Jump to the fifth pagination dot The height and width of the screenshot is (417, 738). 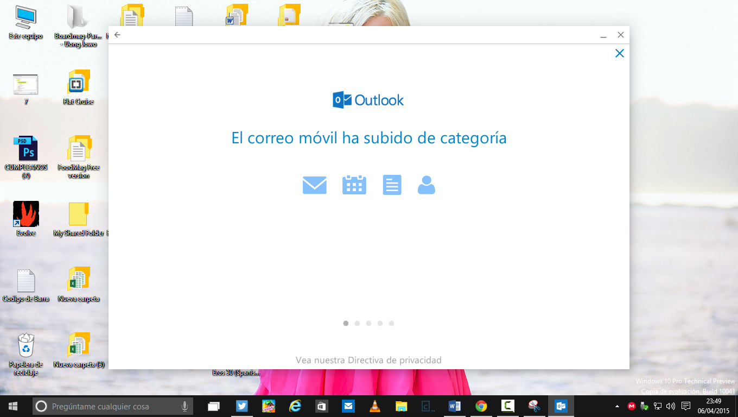click(x=391, y=323)
